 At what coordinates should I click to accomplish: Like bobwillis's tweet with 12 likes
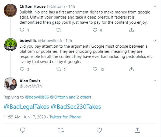pyautogui.click(x=95, y=69)
